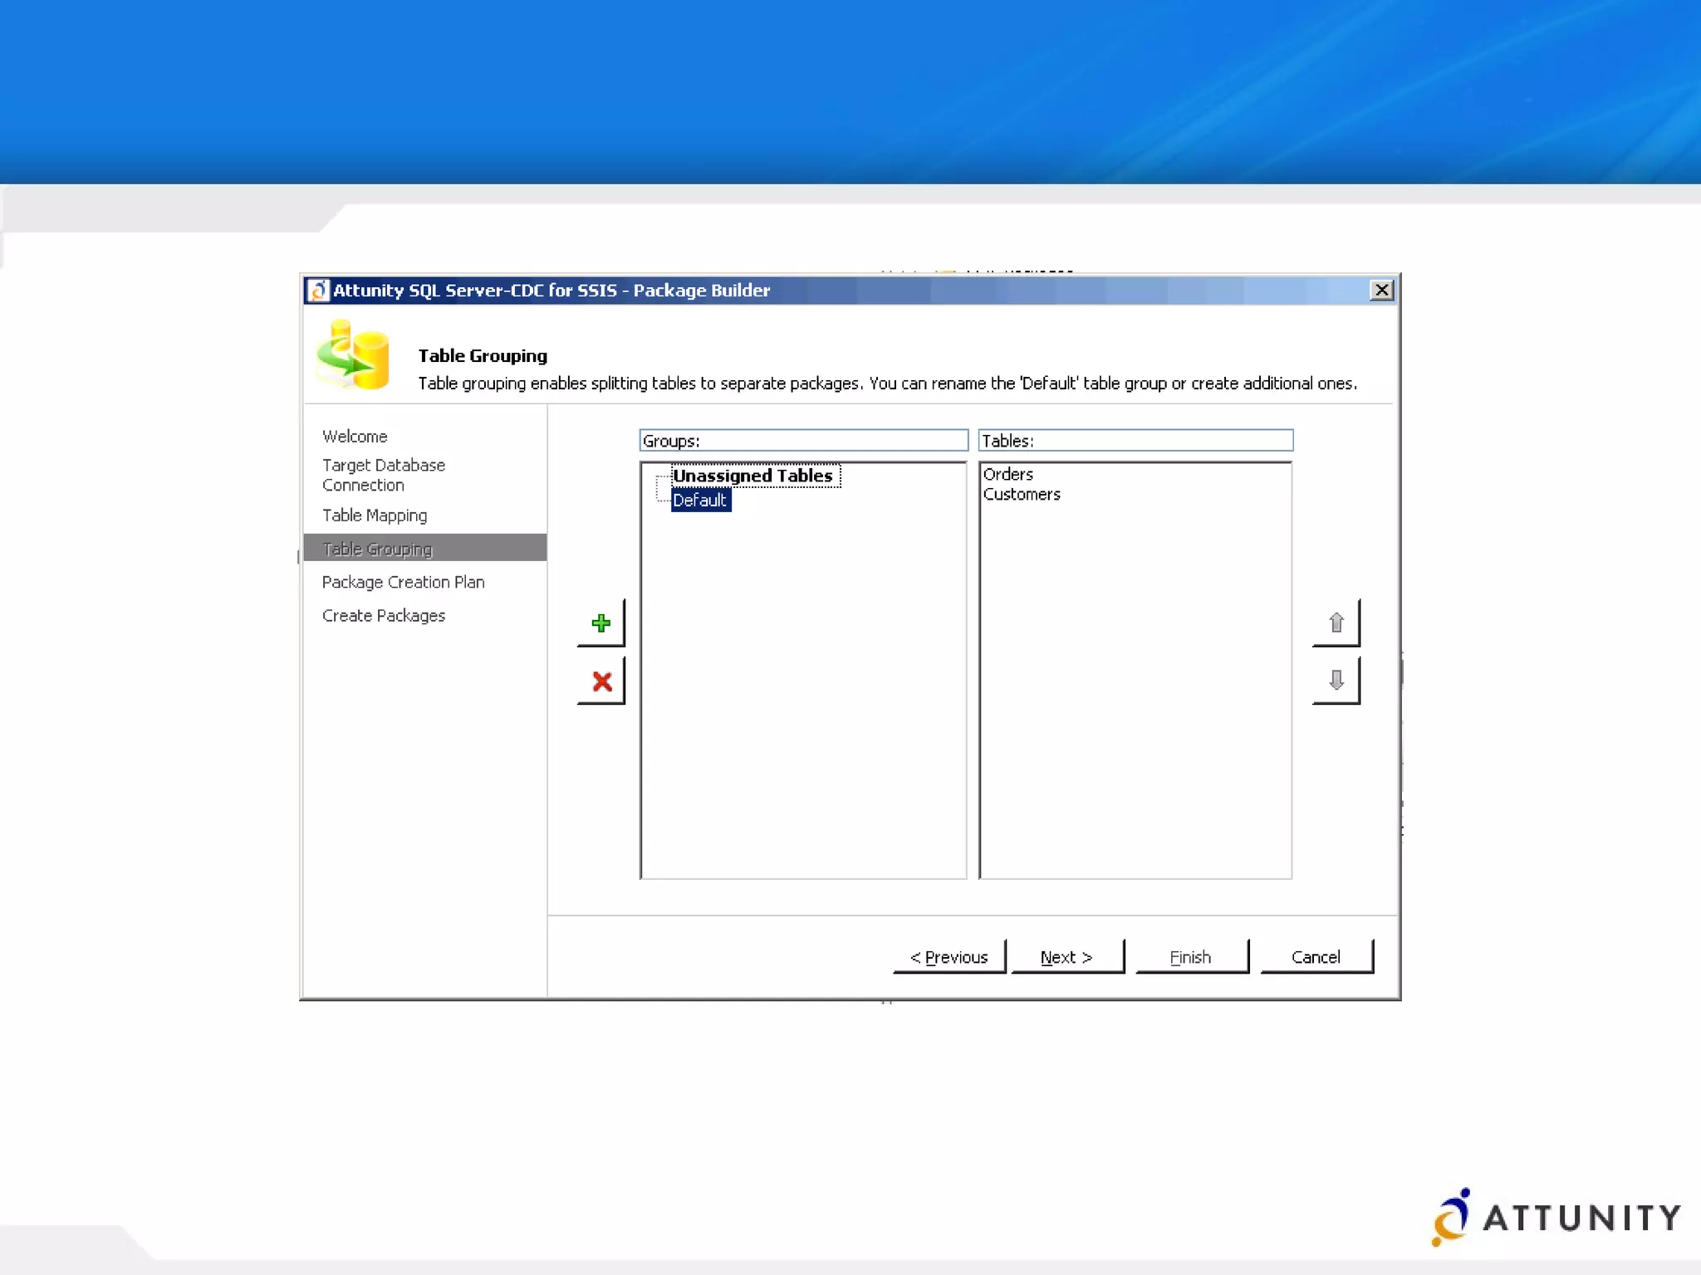Viewport: 1701px width, 1275px height.
Task: Move table up with the up arrow button
Action: pos(1336,623)
